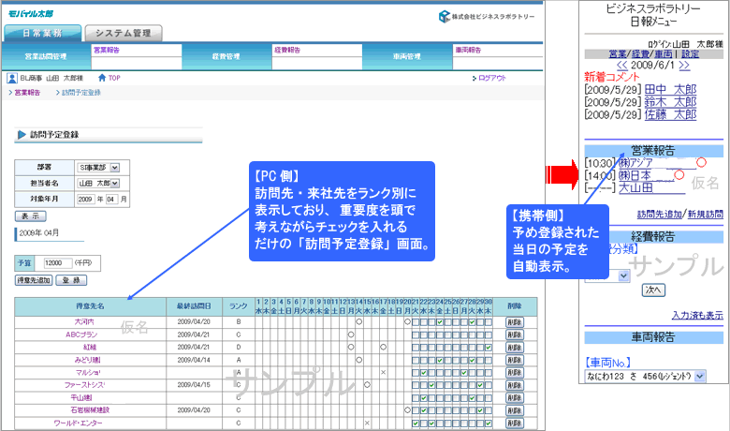
Task: Click the 予算 field containing 12000
Action: (x=58, y=262)
